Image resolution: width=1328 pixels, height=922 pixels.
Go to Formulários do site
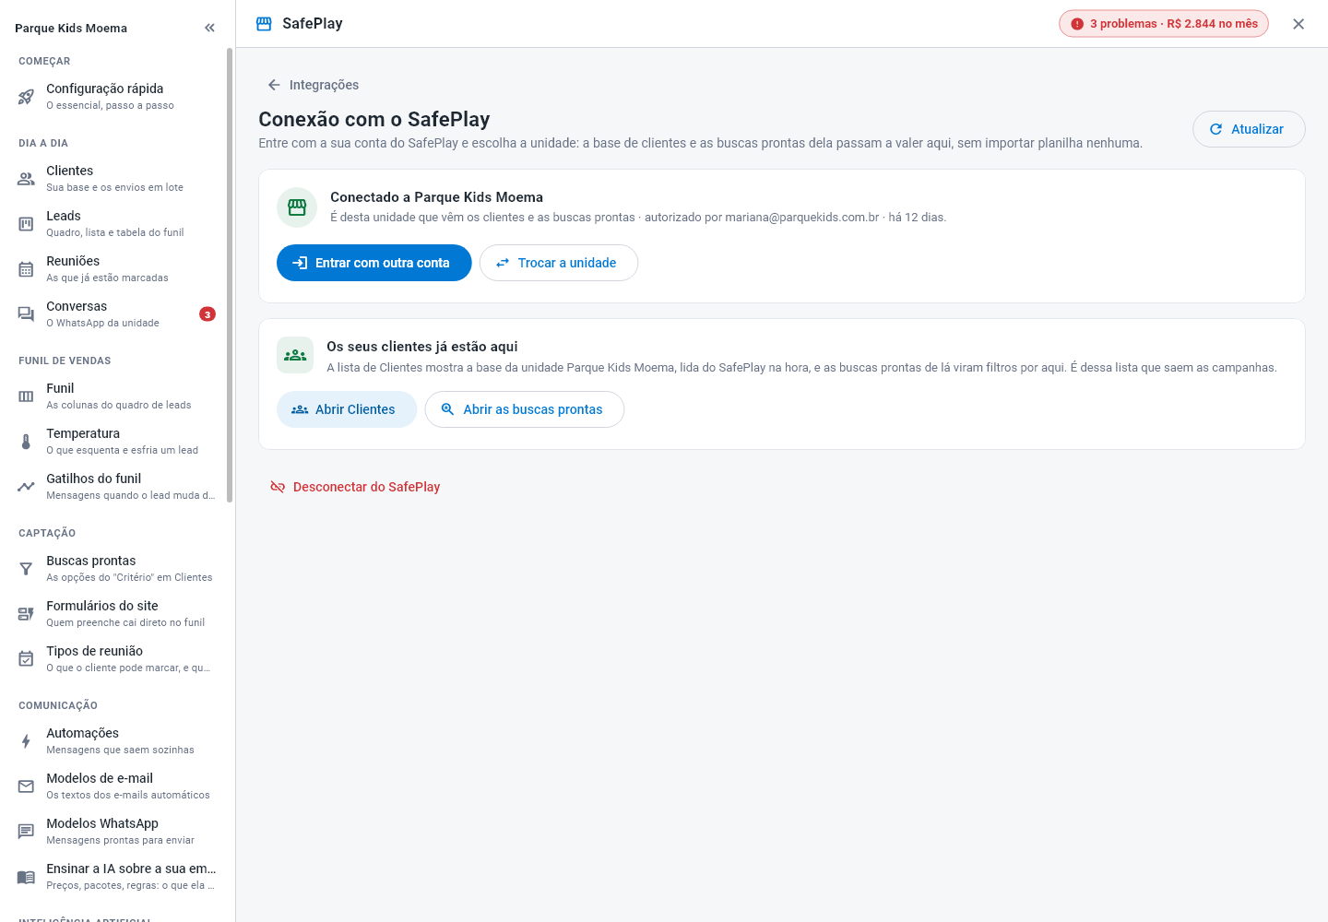point(116,614)
